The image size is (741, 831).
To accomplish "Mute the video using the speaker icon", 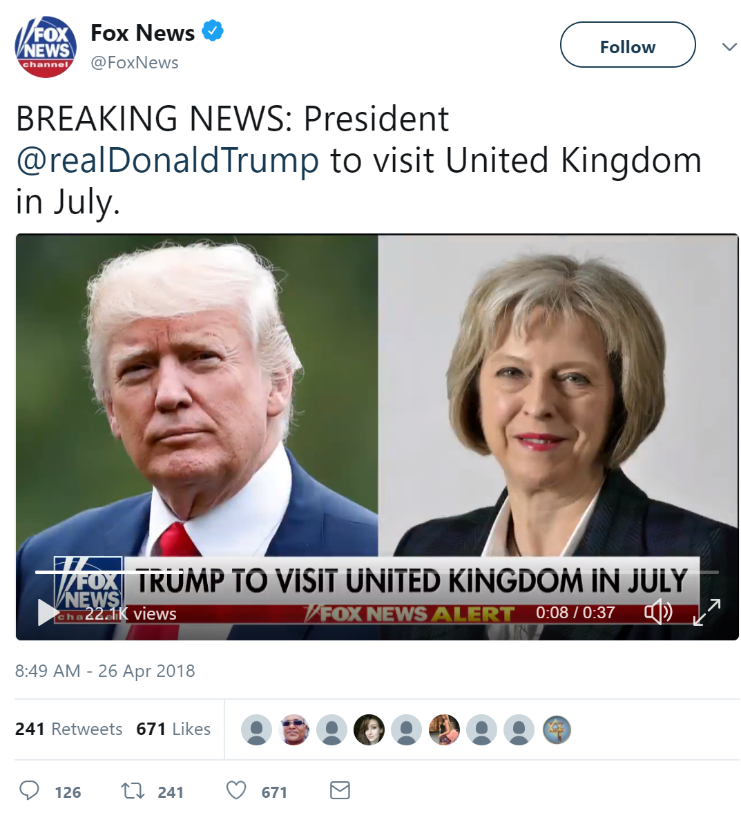I will (x=658, y=612).
